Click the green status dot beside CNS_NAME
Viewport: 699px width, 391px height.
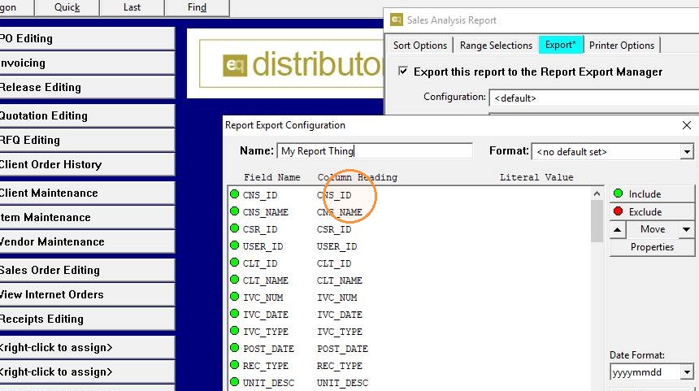click(234, 211)
